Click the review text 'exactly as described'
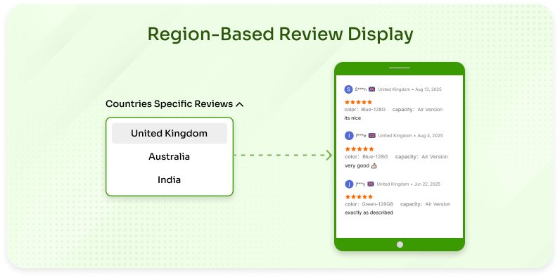Viewport: 560px width, 278px height. 369,213
